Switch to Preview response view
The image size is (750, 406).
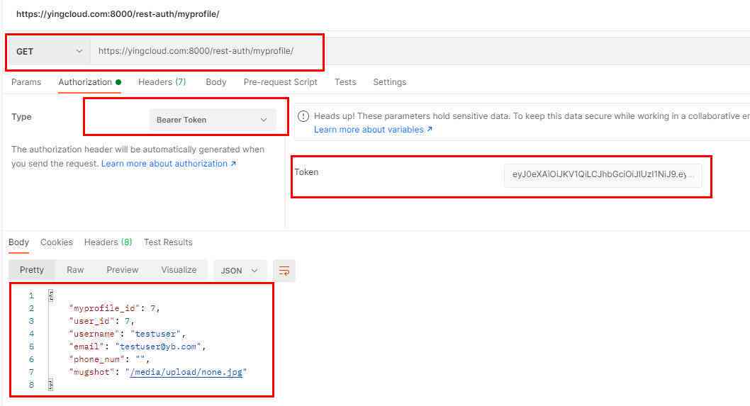click(123, 270)
